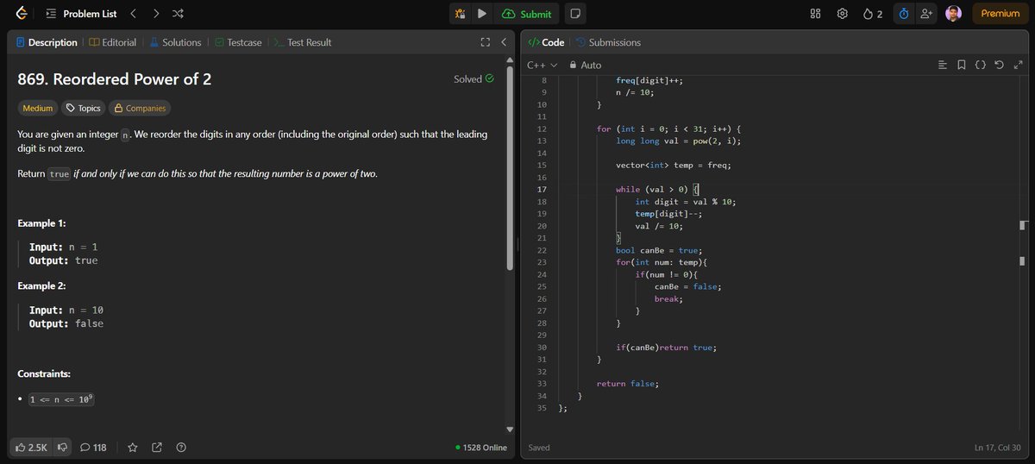Open settings gear icon
1035x464 pixels.
(843, 14)
